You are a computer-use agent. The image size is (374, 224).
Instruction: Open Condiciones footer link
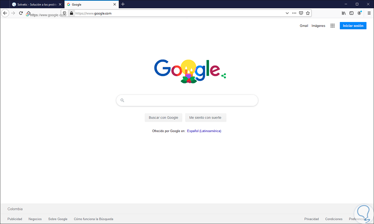click(334, 219)
